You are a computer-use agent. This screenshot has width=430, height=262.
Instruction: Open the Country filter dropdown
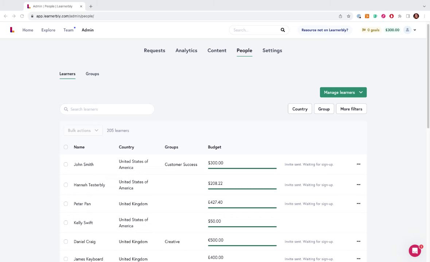(x=300, y=109)
